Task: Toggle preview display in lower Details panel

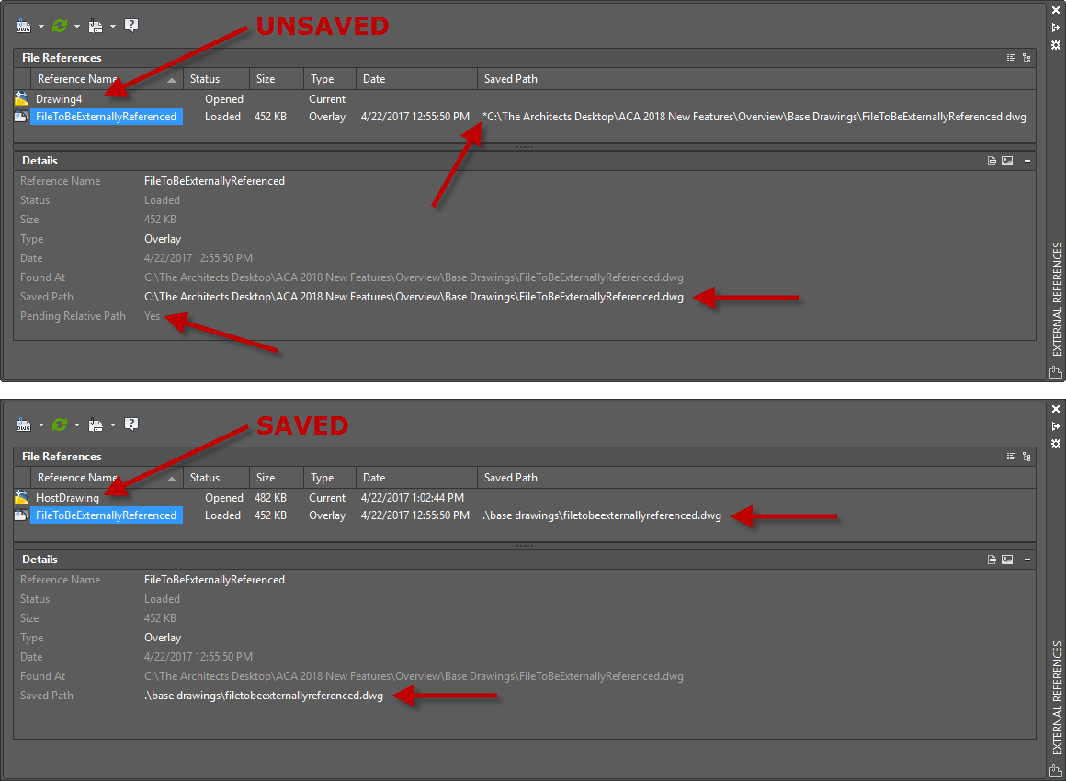Action: pos(1007,559)
